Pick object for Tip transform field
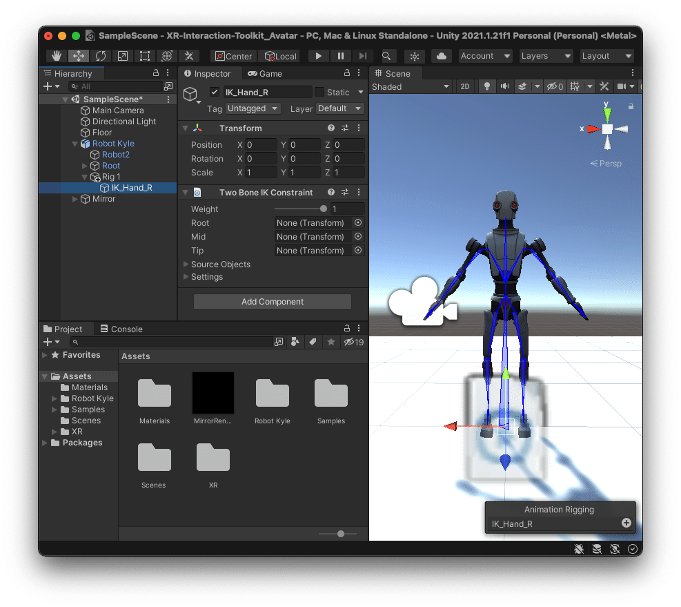This screenshot has height=607, width=681. 358,251
